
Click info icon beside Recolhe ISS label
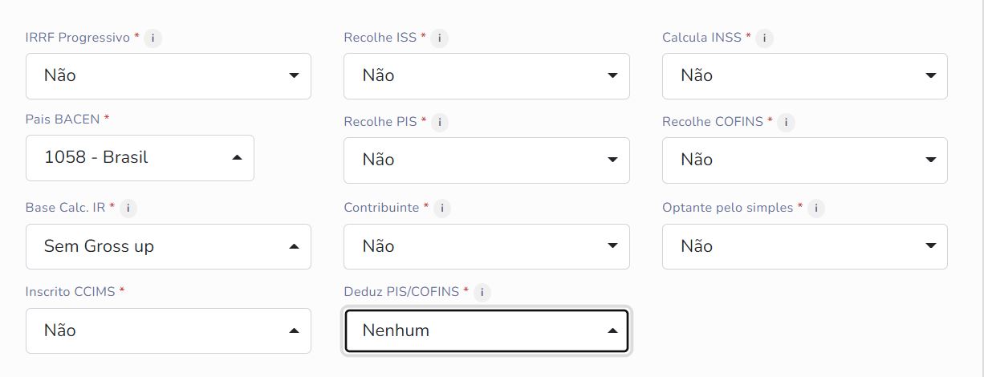coord(440,38)
